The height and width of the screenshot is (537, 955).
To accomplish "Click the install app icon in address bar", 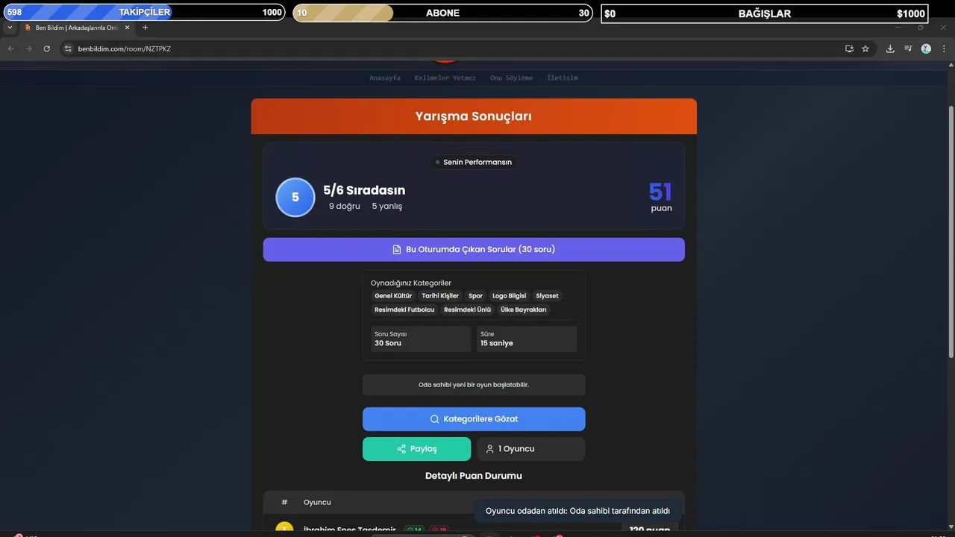I will pos(849,48).
